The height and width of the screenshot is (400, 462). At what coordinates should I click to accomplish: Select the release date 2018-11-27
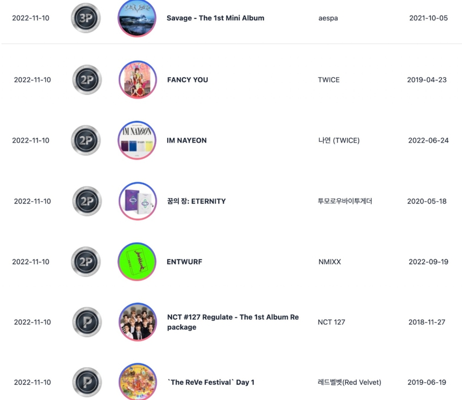coord(426,322)
